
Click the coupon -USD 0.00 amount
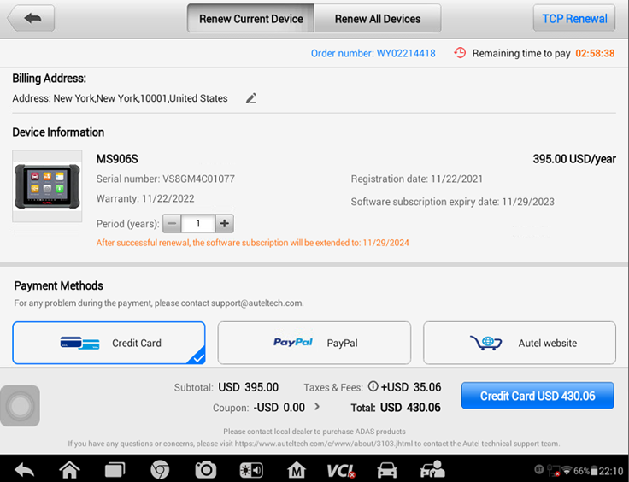coord(279,408)
